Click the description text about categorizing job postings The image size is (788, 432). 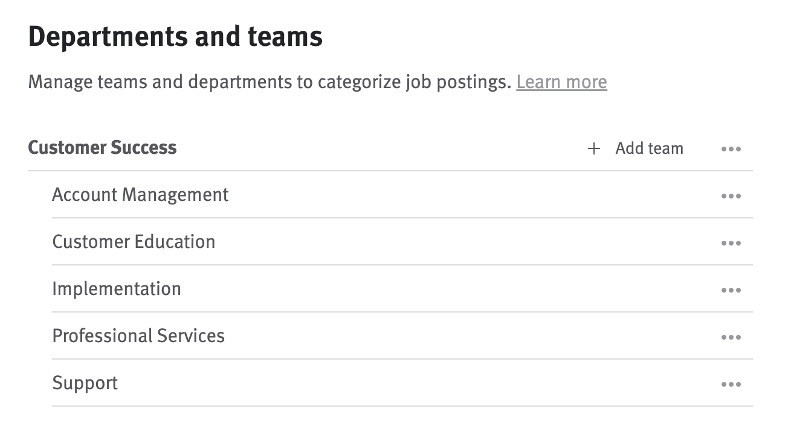[x=270, y=81]
